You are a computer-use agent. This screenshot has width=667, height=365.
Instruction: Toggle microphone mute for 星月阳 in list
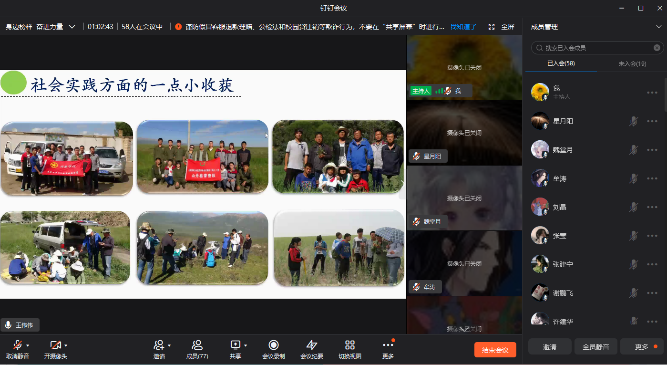(x=633, y=121)
